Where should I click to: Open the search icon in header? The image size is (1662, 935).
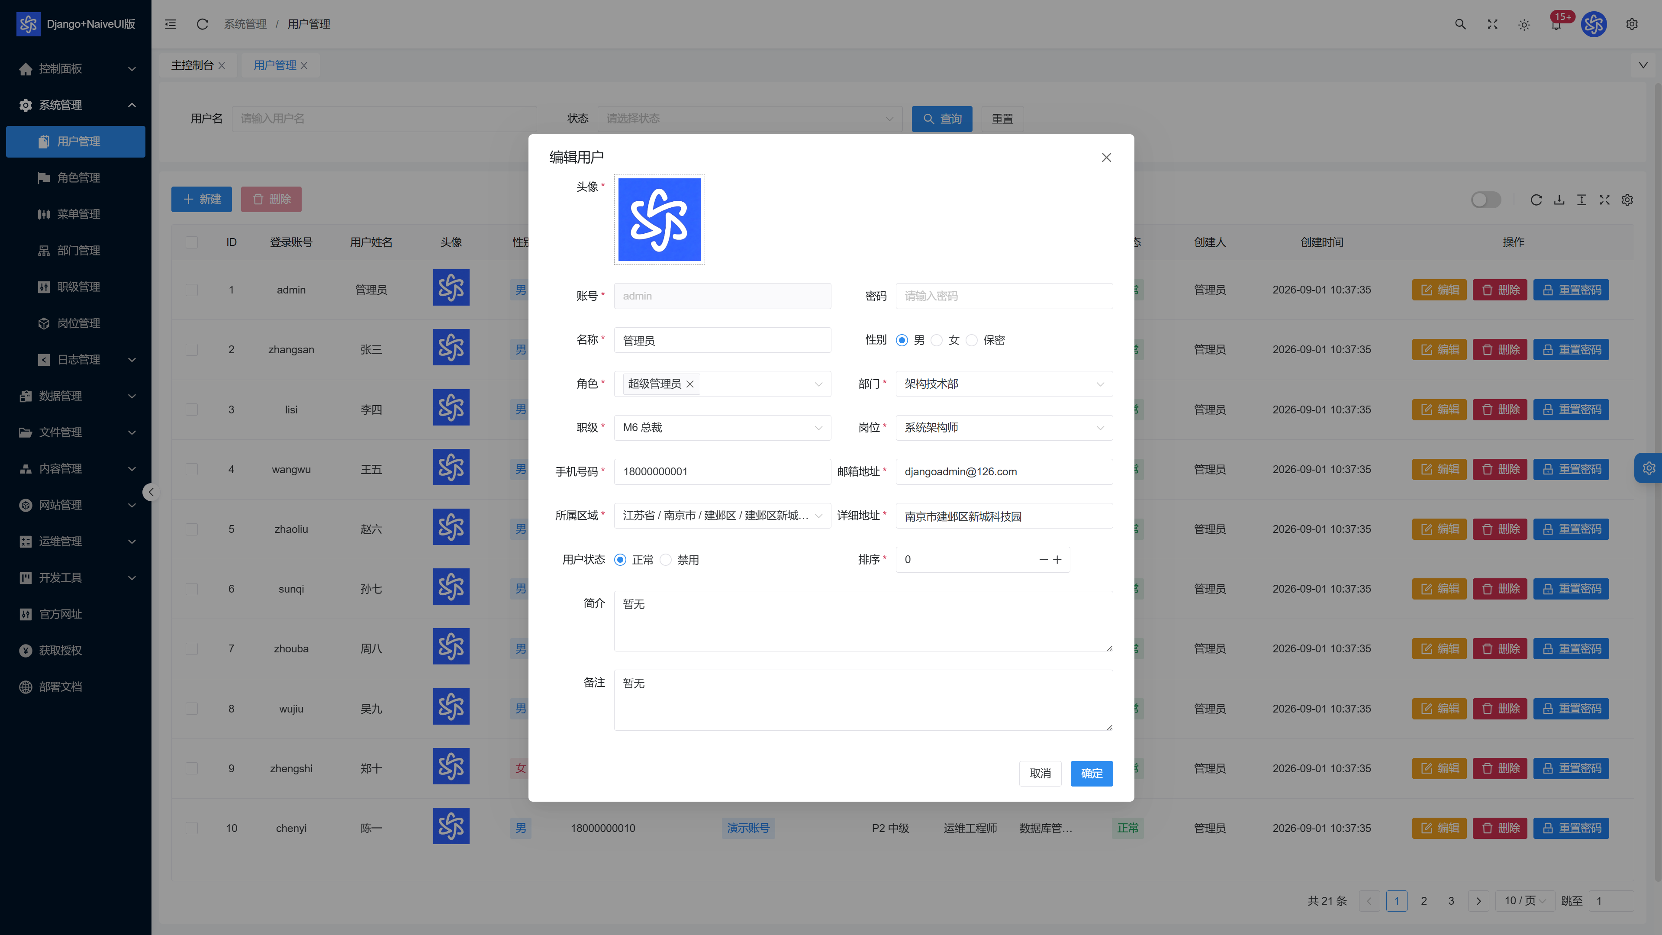click(1460, 24)
